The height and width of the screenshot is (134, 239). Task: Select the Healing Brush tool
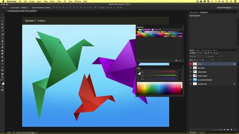(x=2, y=34)
